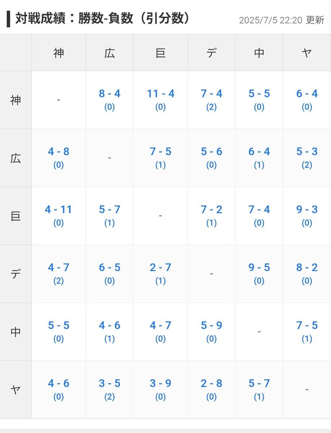331x433 pixels.
Task: Click 巨 vs 神 record 4 - 11
Action: tap(58, 210)
